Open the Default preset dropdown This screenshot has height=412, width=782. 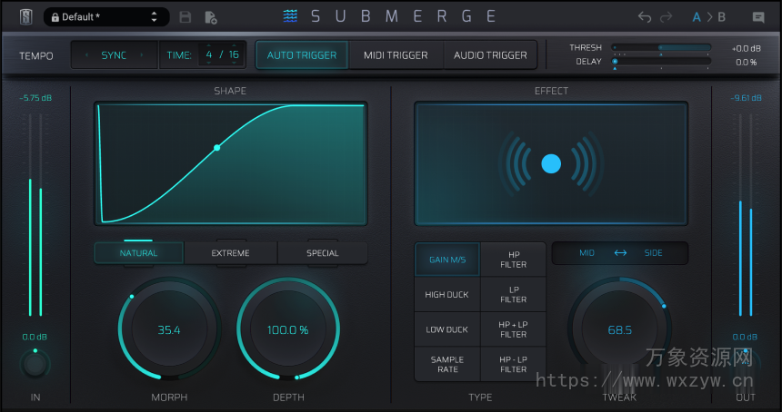106,17
